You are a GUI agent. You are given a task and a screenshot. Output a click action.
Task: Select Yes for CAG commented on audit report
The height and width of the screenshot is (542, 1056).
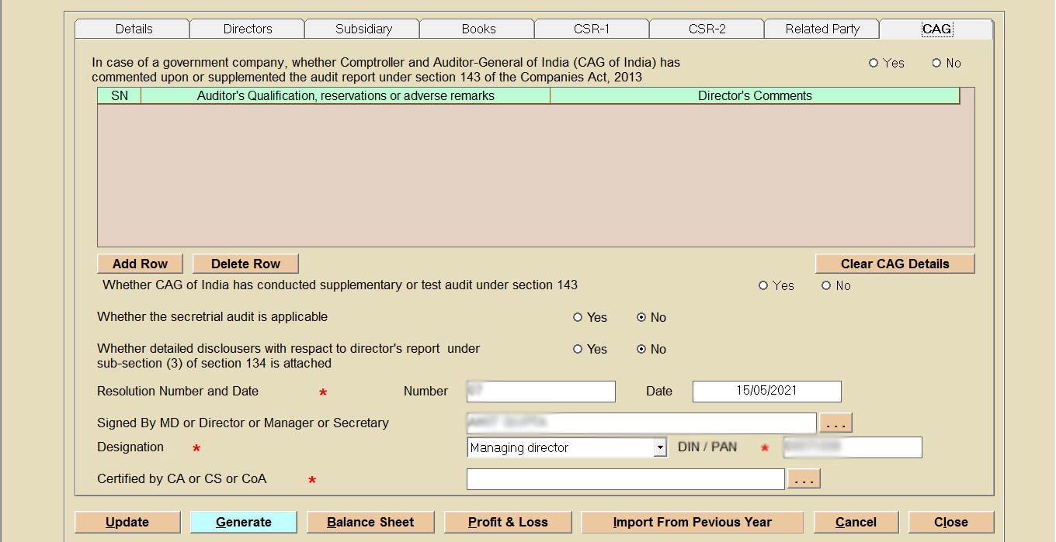click(x=874, y=63)
